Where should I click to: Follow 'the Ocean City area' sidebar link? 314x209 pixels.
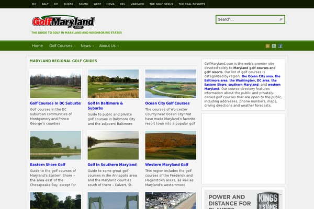pyautogui.click(x=257, y=76)
